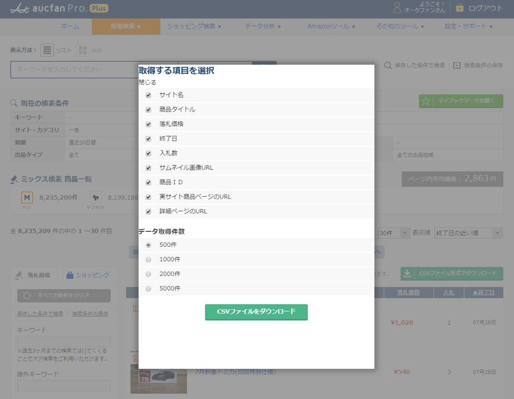Toggle the サムネイル画像URL checkbox
This screenshot has height=399, width=514.
tap(149, 168)
